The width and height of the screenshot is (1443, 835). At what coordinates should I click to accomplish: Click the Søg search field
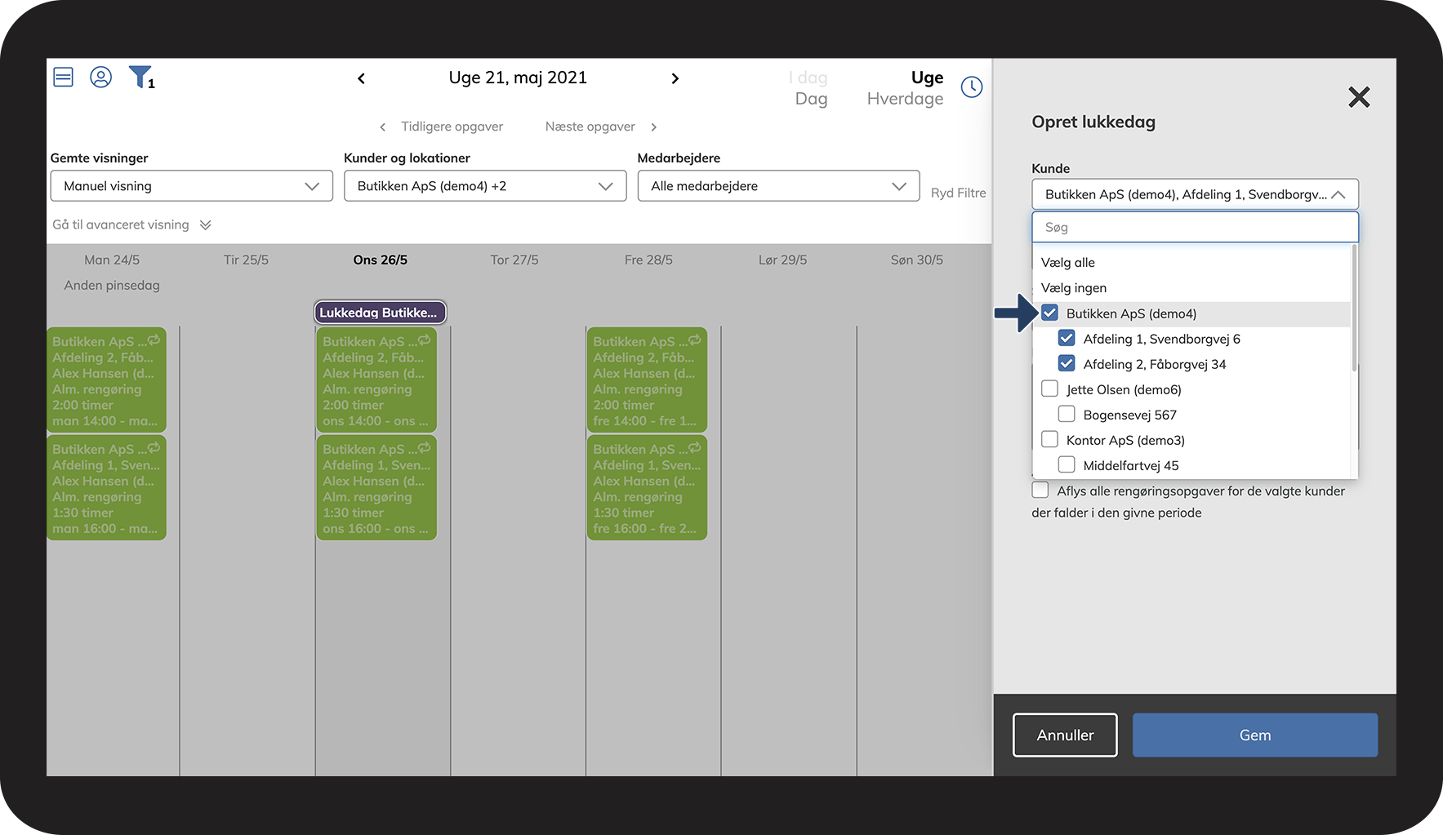pyautogui.click(x=1194, y=228)
